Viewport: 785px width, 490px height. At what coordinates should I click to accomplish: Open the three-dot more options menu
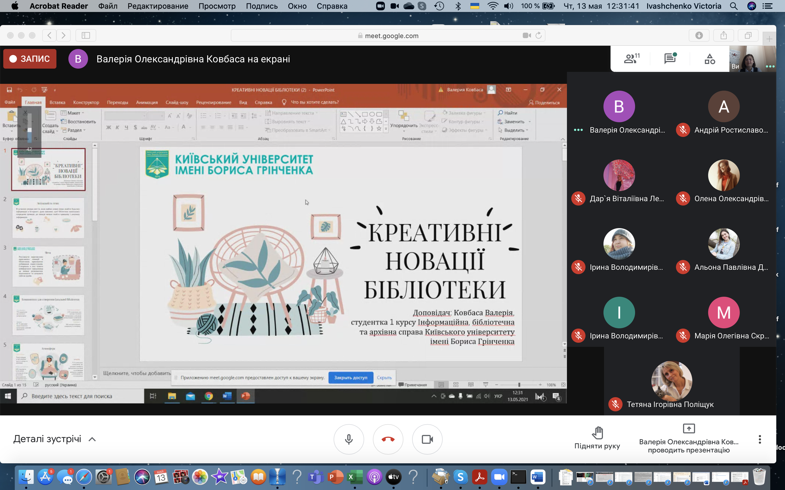click(759, 439)
